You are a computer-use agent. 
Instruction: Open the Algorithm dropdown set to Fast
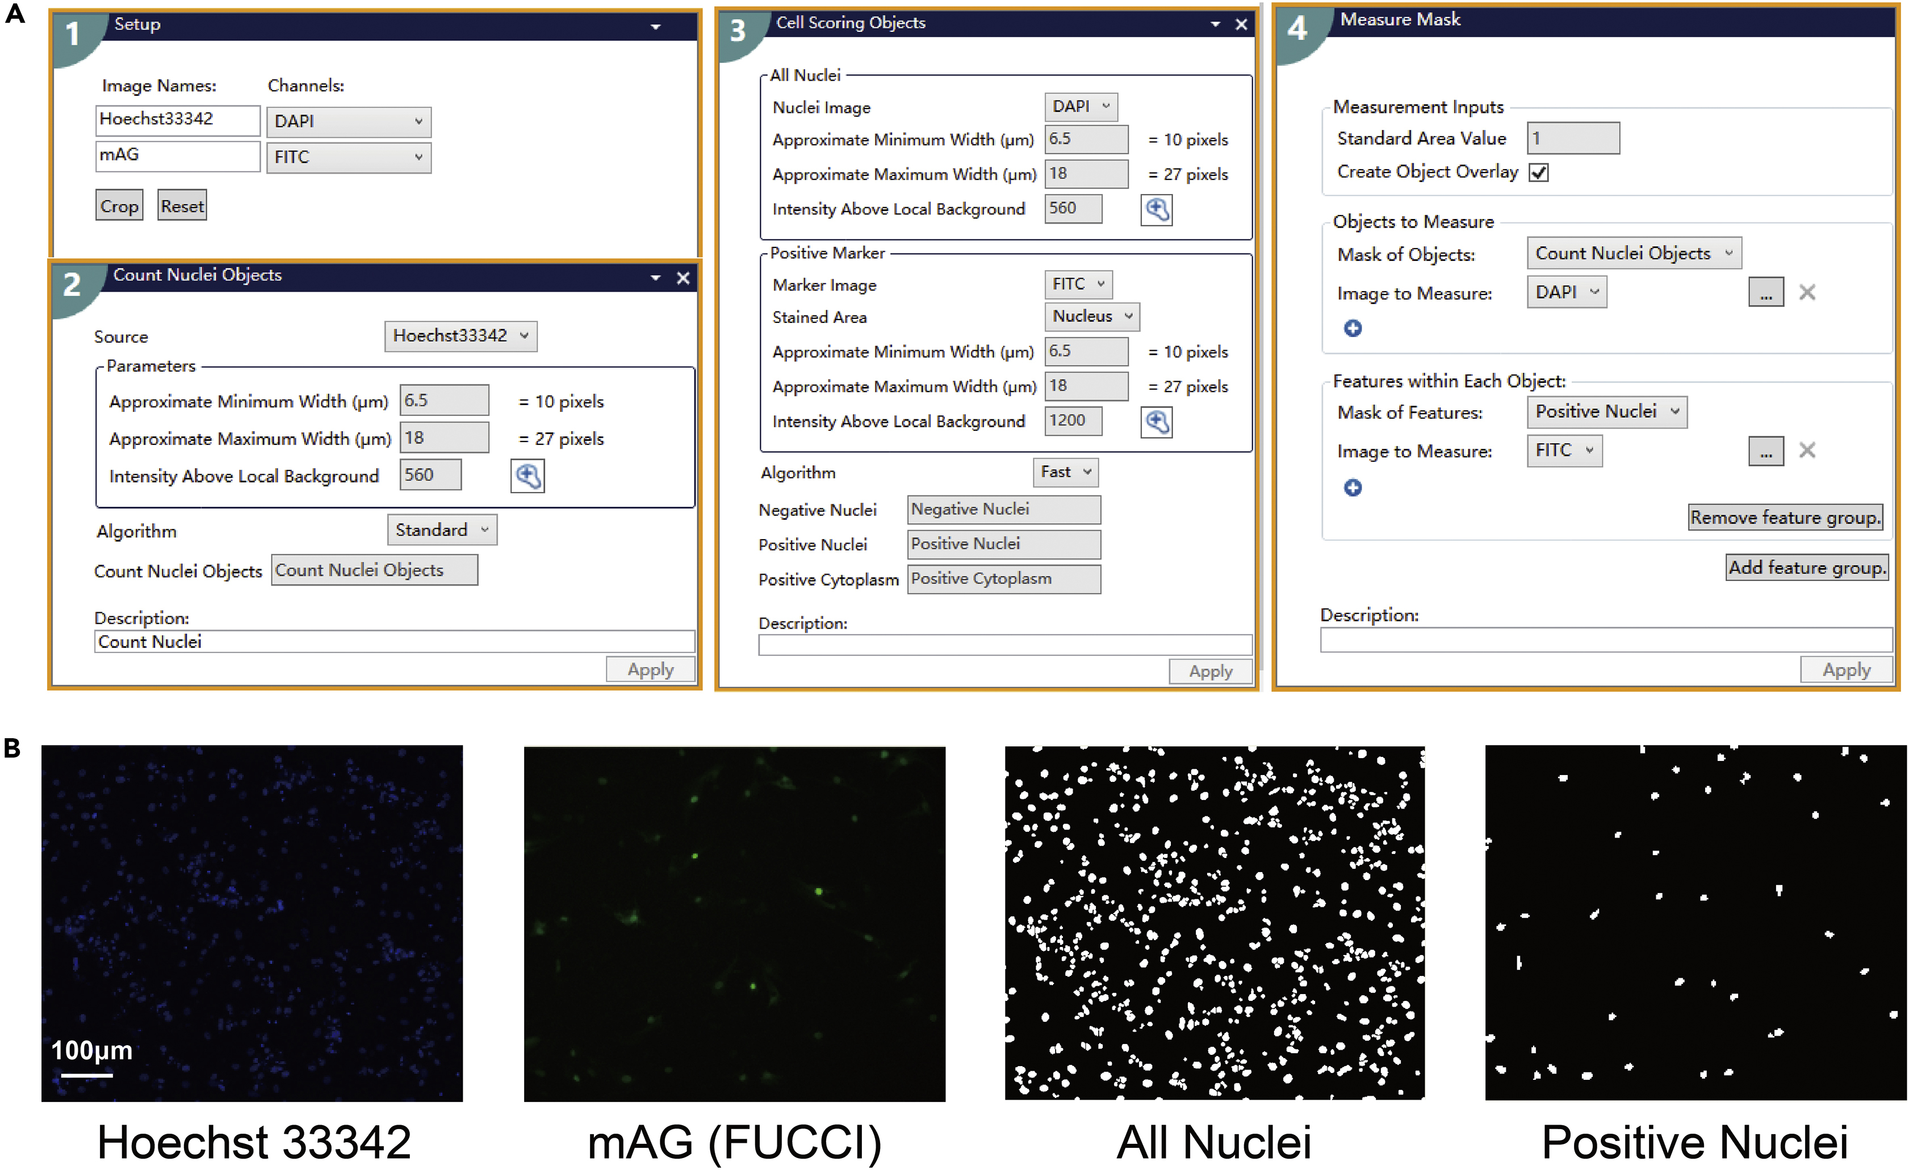click(1065, 472)
